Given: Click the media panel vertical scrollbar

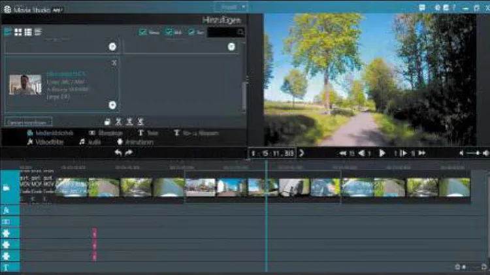Looking at the screenshot, I should coord(244,95).
